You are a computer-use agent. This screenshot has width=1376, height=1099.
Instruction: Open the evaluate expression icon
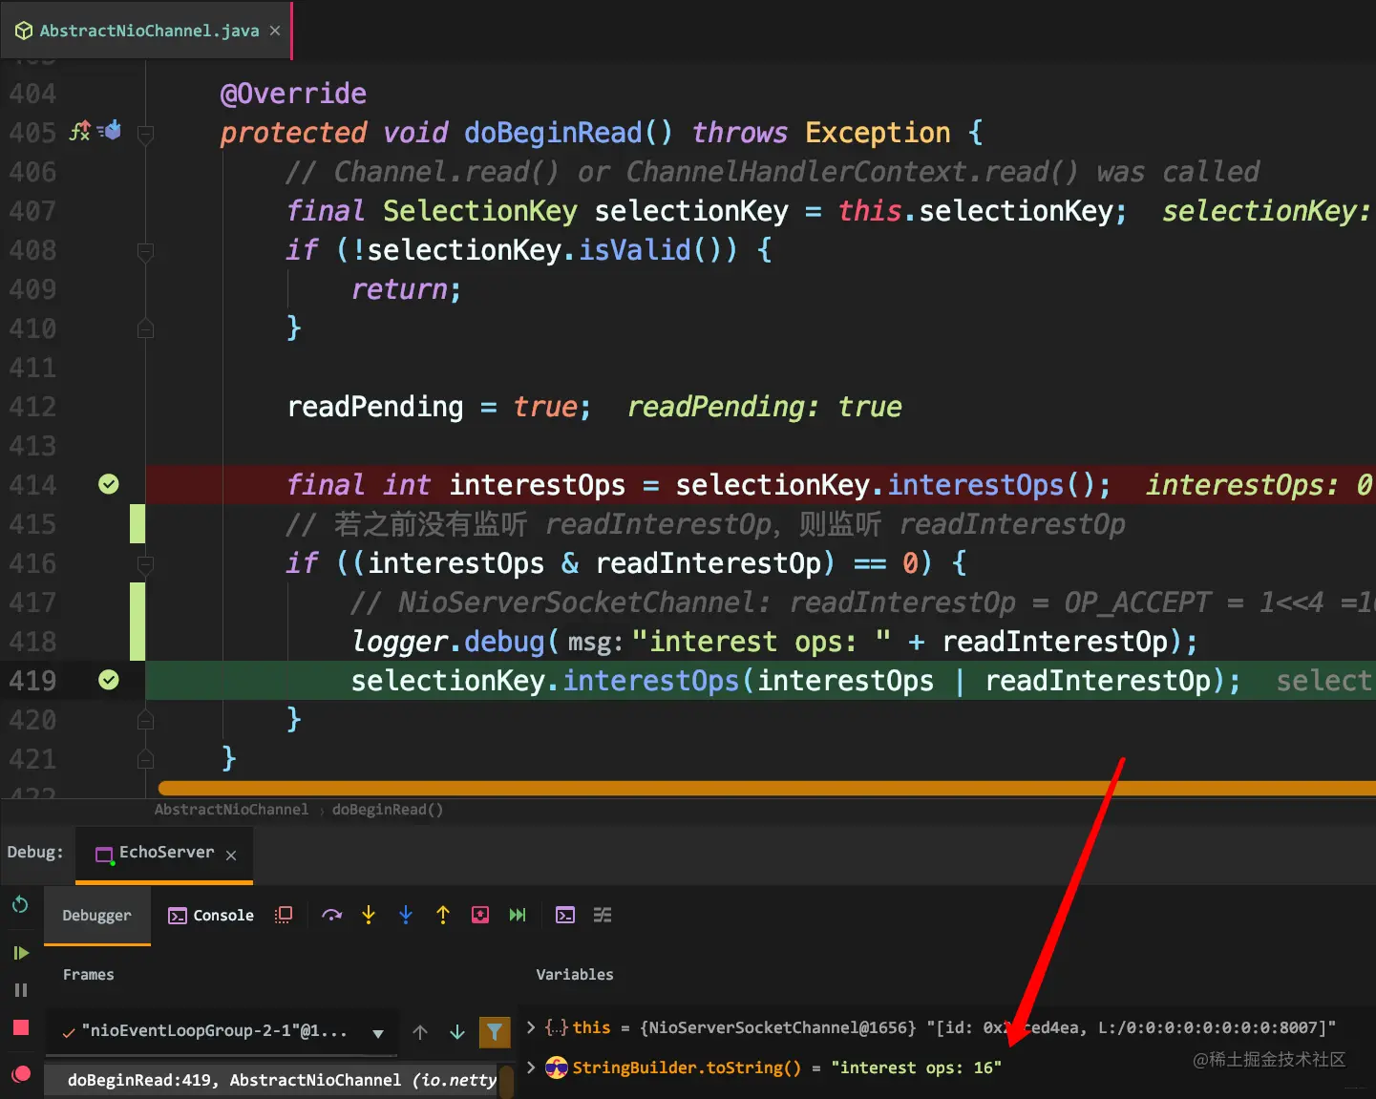565,915
